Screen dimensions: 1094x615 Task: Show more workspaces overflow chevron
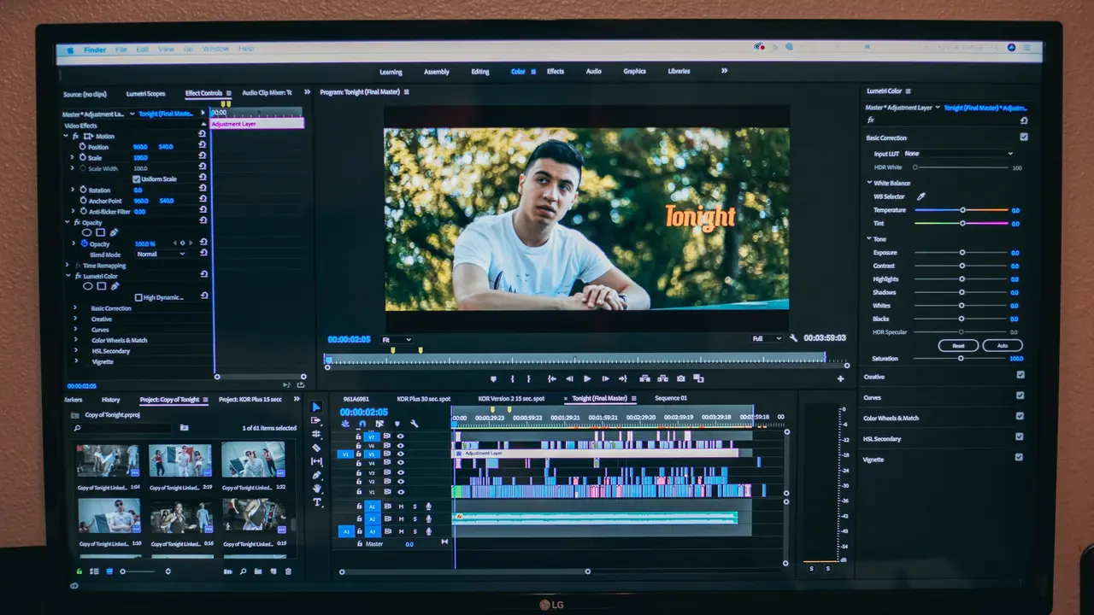tap(724, 71)
